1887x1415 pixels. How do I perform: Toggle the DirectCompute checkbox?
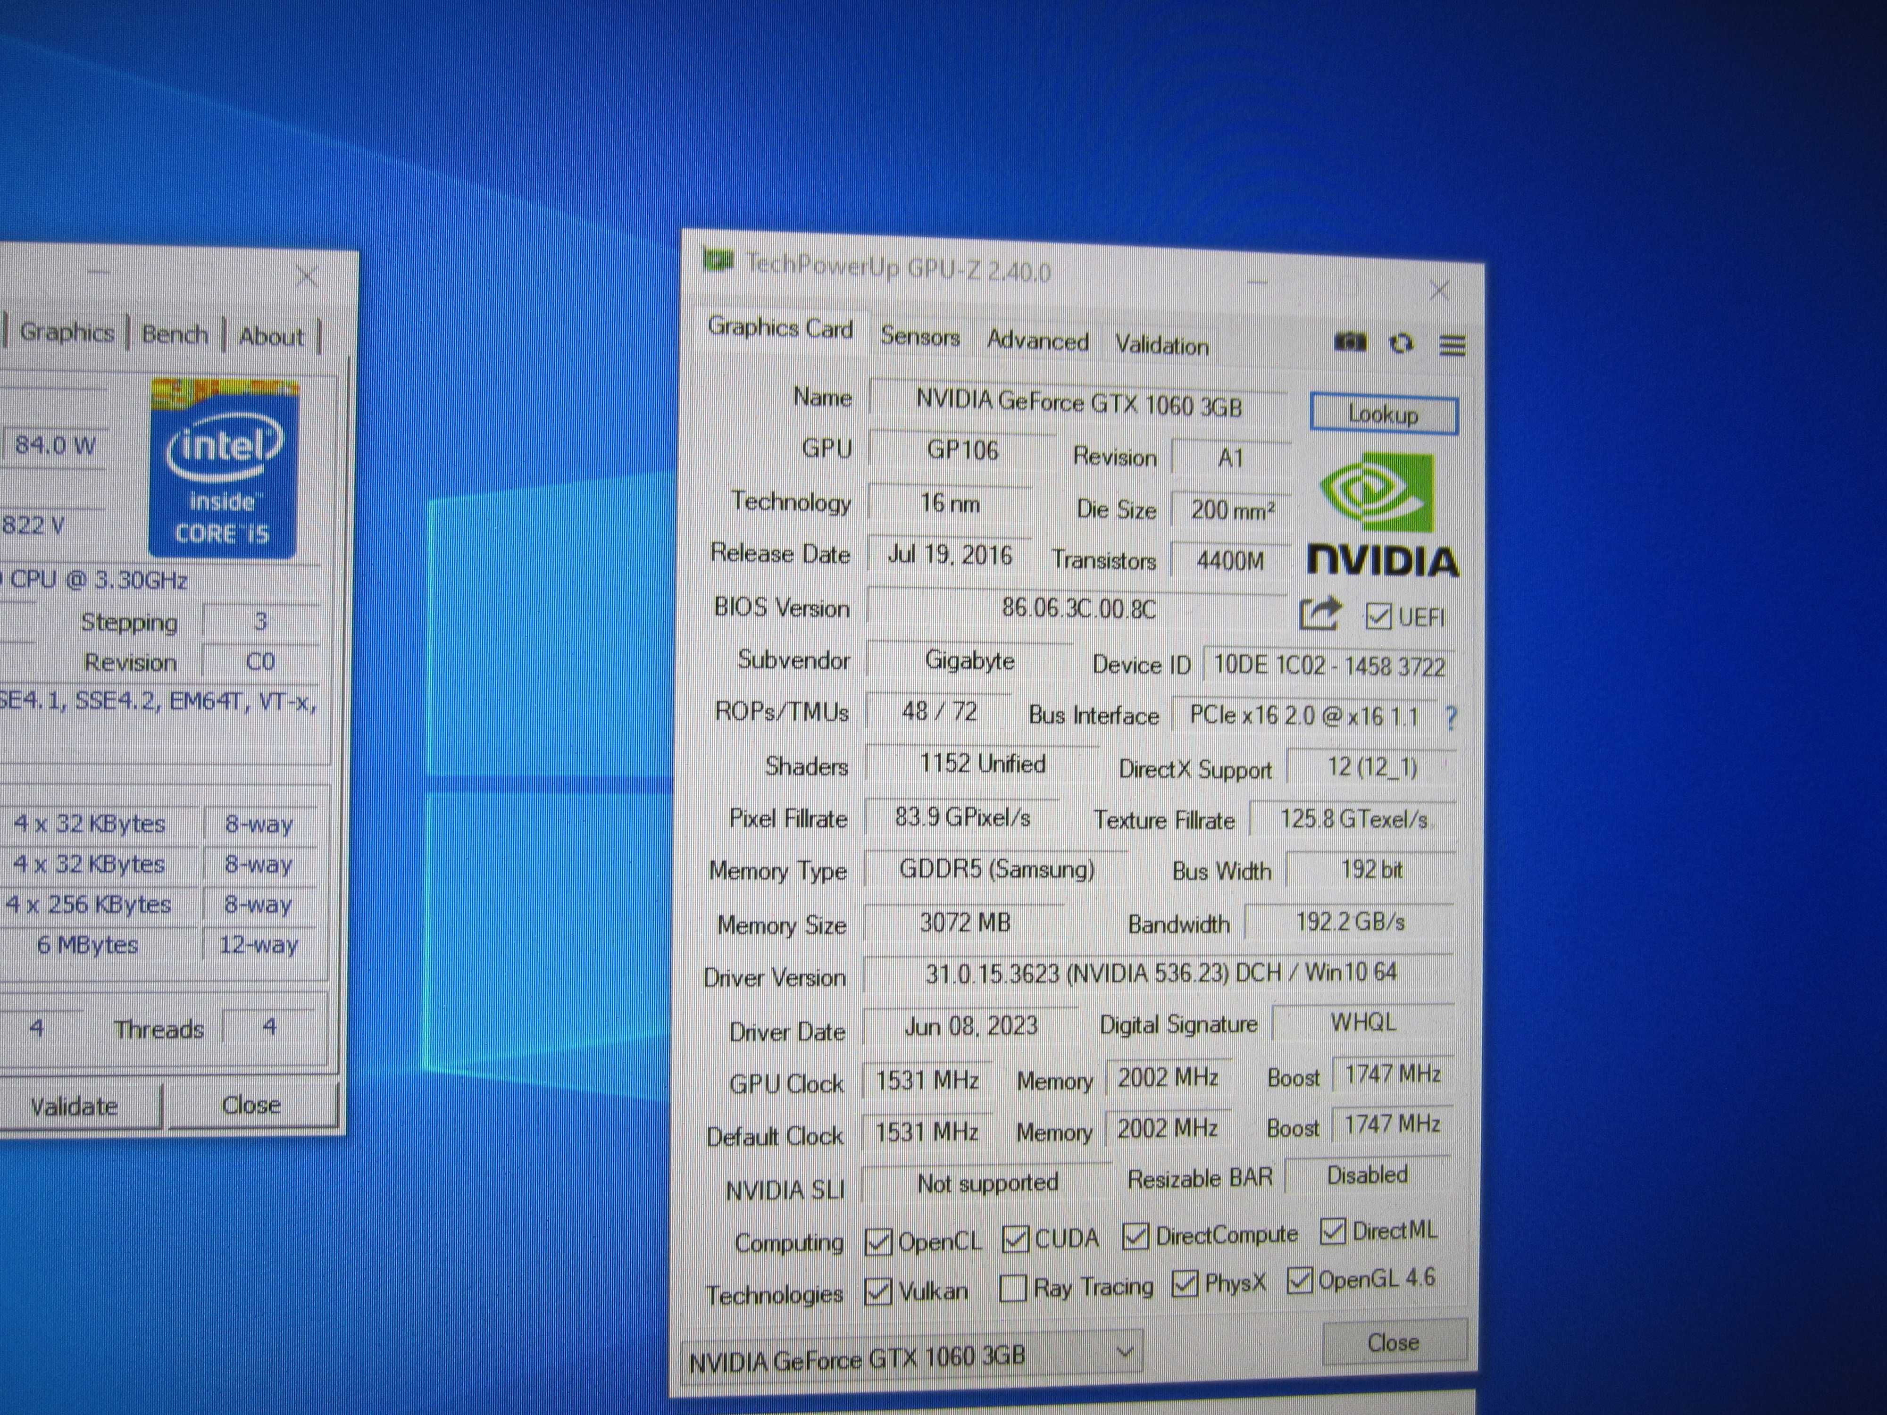[x=1136, y=1236]
